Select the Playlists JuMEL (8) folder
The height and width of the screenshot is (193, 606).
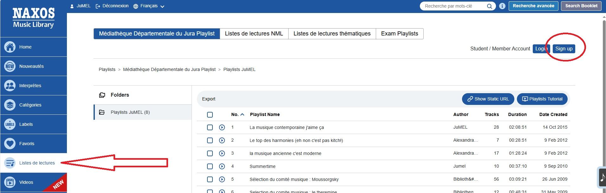[143, 112]
